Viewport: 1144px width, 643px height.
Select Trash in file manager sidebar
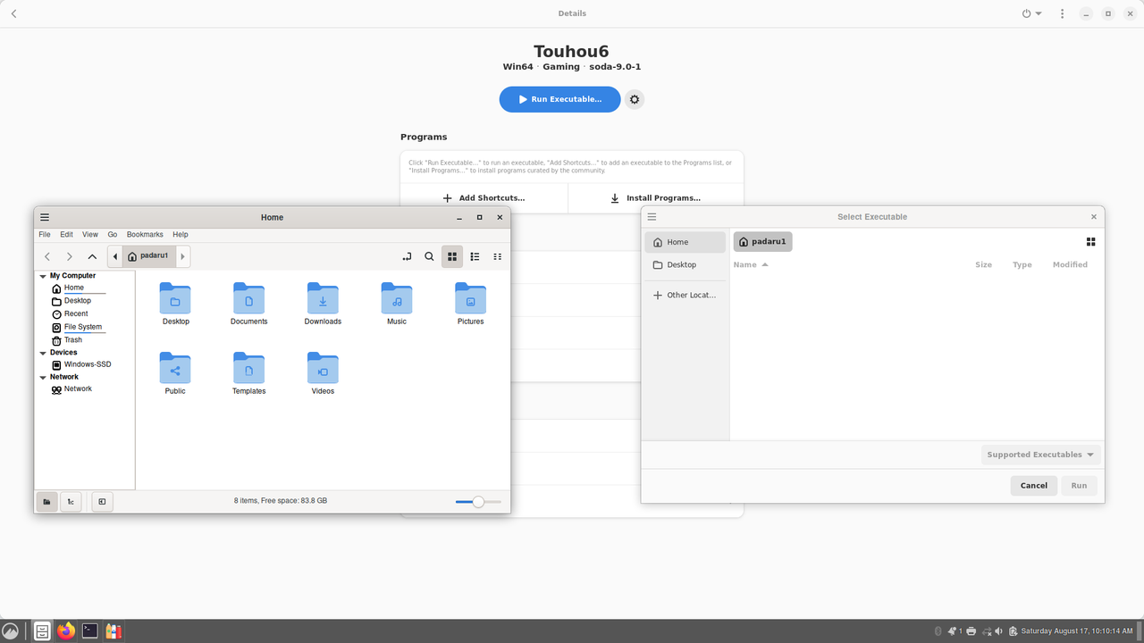pos(72,340)
